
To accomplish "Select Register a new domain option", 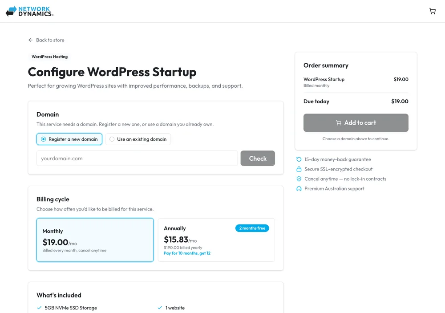I will (69, 139).
